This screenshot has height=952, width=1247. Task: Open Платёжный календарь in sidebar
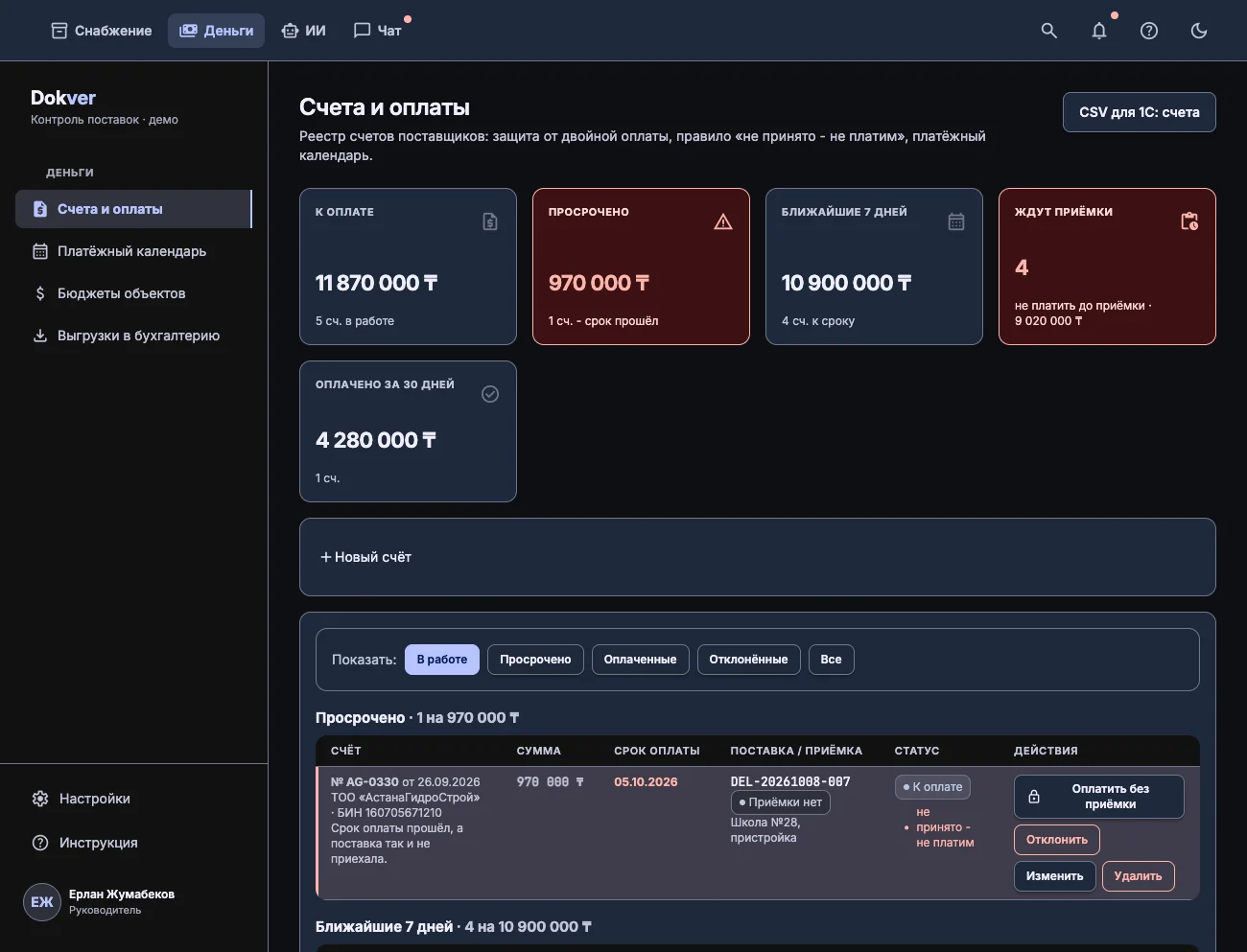click(133, 251)
